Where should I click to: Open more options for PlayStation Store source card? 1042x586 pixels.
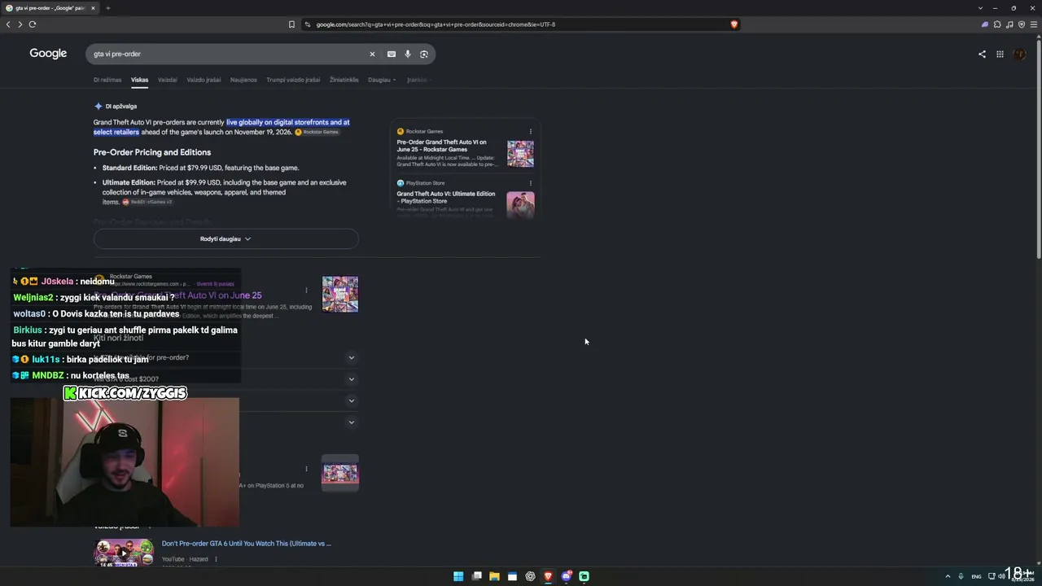pyautogui.click(x=531, y=183)
